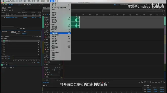
Task: Expand the 扩展 submenu arrow
Action: click(69, 10)
